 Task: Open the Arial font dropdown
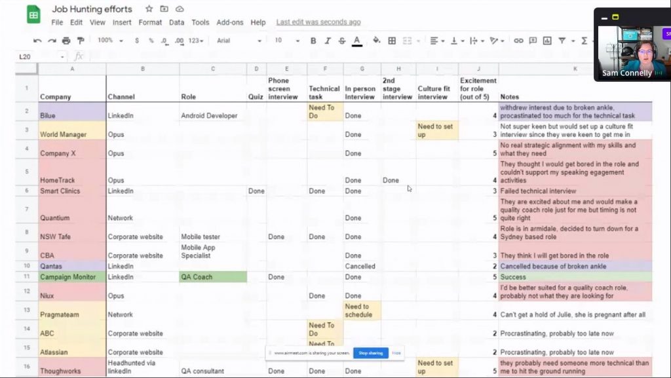pos(239,41)
